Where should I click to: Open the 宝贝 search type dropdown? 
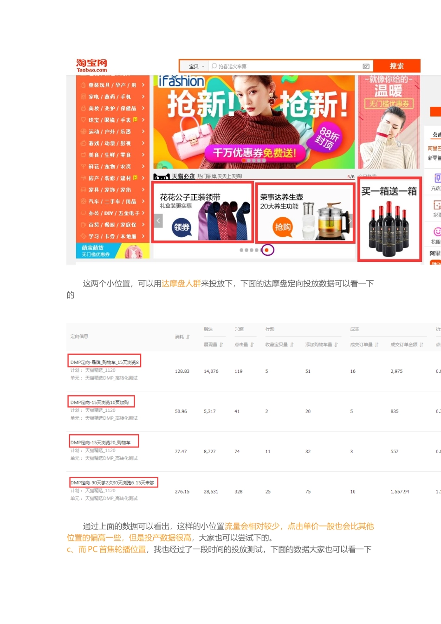(x=196, y=66)
